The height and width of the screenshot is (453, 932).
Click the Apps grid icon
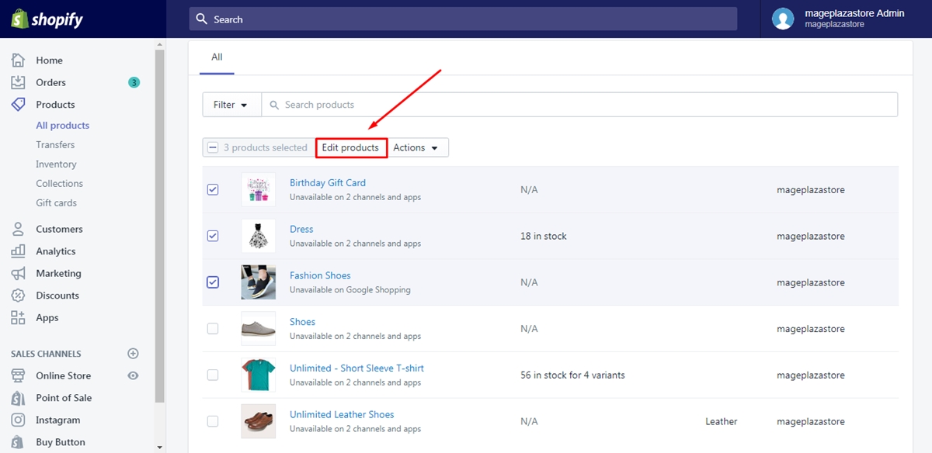[x=19, y=318]
